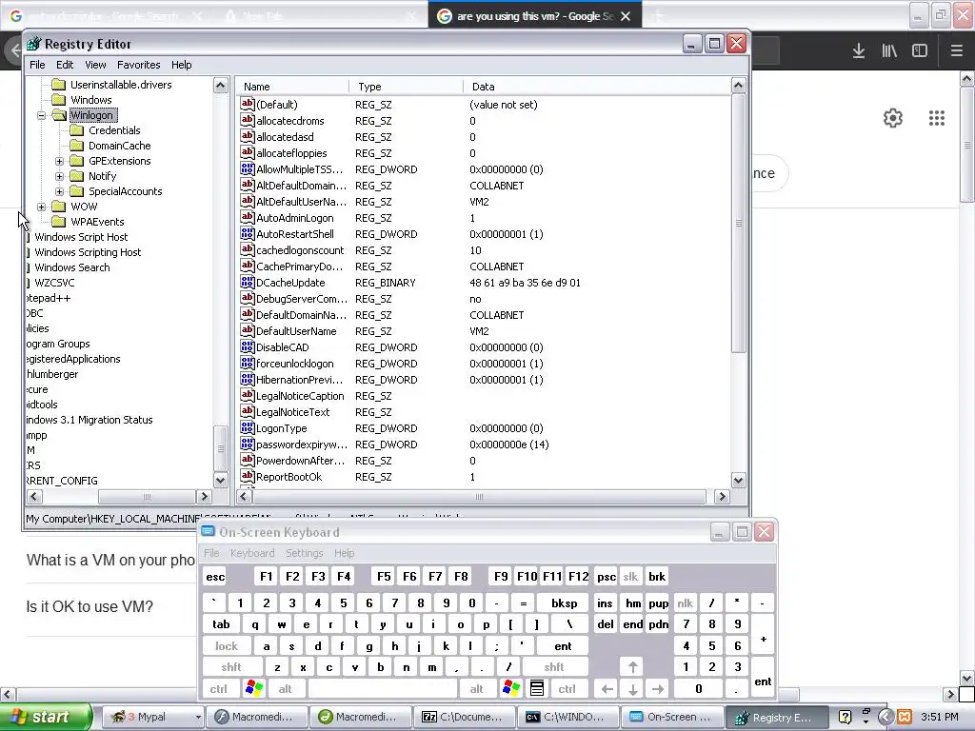The image size is (975, 731).
Task: Expand the GPExtensions key
Action: pyautogui.click(x=60, y=161)
